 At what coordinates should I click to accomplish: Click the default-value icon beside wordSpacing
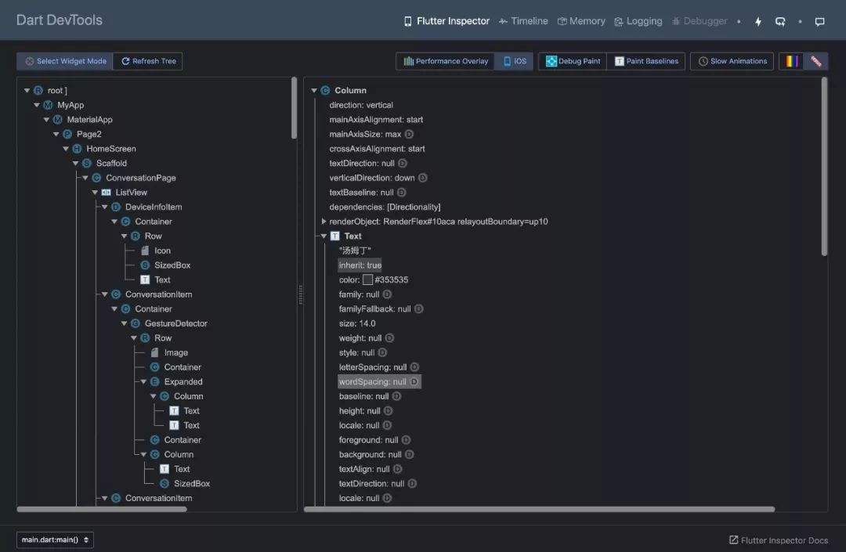coord(414,381)
